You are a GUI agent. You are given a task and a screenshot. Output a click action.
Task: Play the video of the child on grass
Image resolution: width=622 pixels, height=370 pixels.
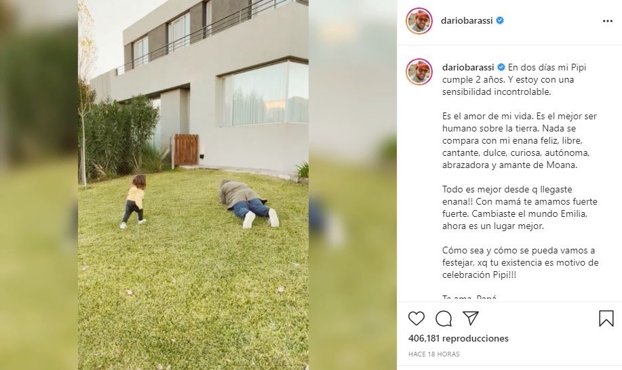click(x=193, y=185)
